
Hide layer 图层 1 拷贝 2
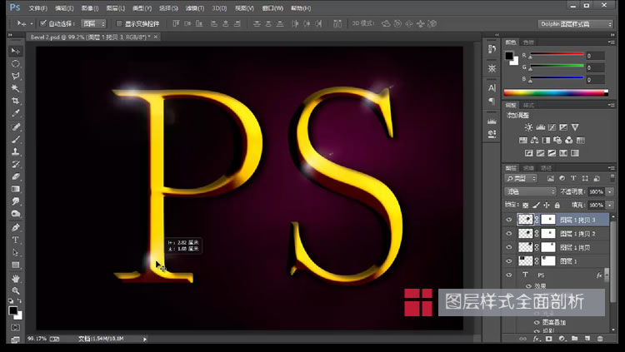(509, 233)
